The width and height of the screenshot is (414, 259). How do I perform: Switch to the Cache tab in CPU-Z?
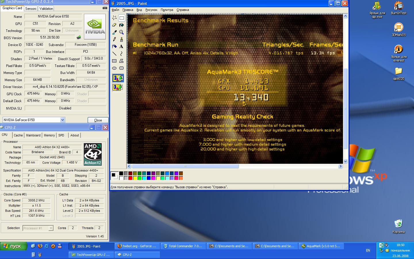(x=18, y=135)
